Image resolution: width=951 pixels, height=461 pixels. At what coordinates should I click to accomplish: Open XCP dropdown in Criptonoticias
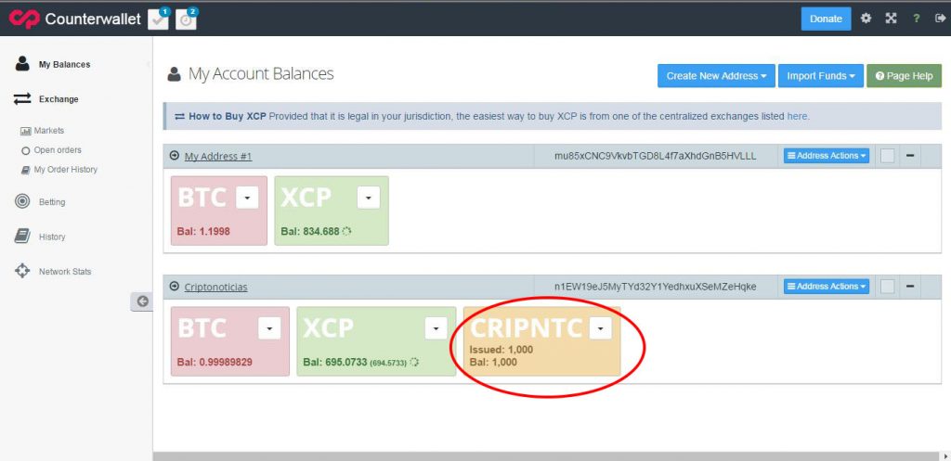pos(436,328)
